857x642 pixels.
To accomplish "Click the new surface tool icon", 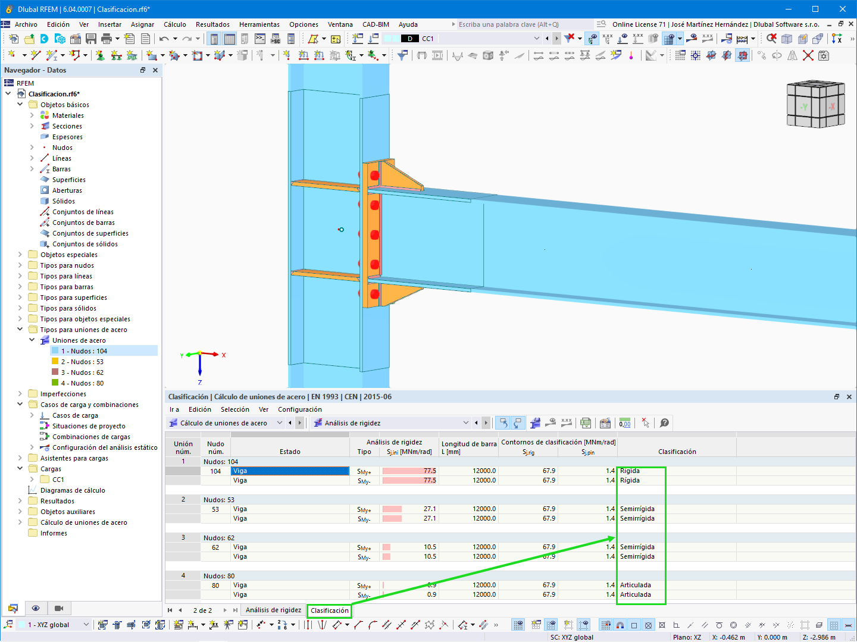I will coord(151,55).
